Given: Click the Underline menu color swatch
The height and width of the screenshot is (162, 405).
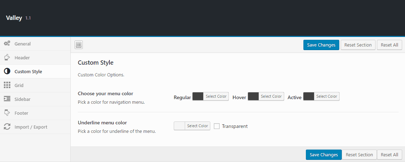Looking at the screenshot, I should coord(179,126).
